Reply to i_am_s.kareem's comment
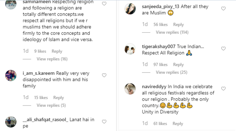Image resolution: width=236 pixels, height=131 pixels. click(x=59, y=98)
